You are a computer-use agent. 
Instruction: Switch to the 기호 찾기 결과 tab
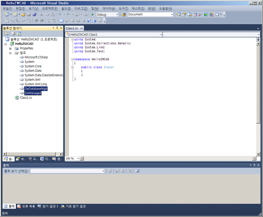[73, 206]
